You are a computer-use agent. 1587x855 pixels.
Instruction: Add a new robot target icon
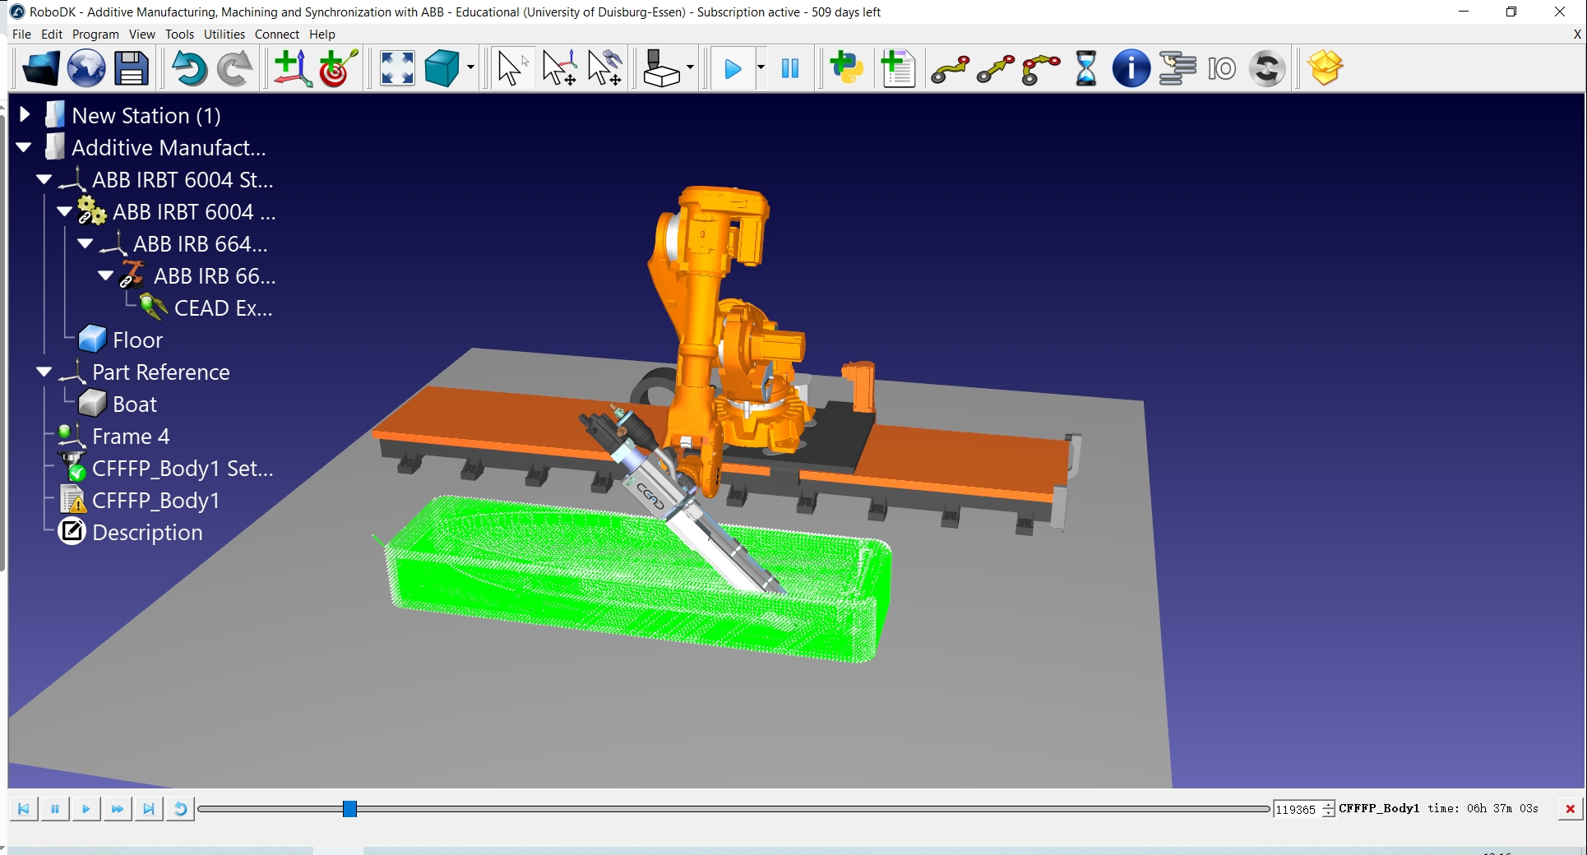(x=338, y=68)
